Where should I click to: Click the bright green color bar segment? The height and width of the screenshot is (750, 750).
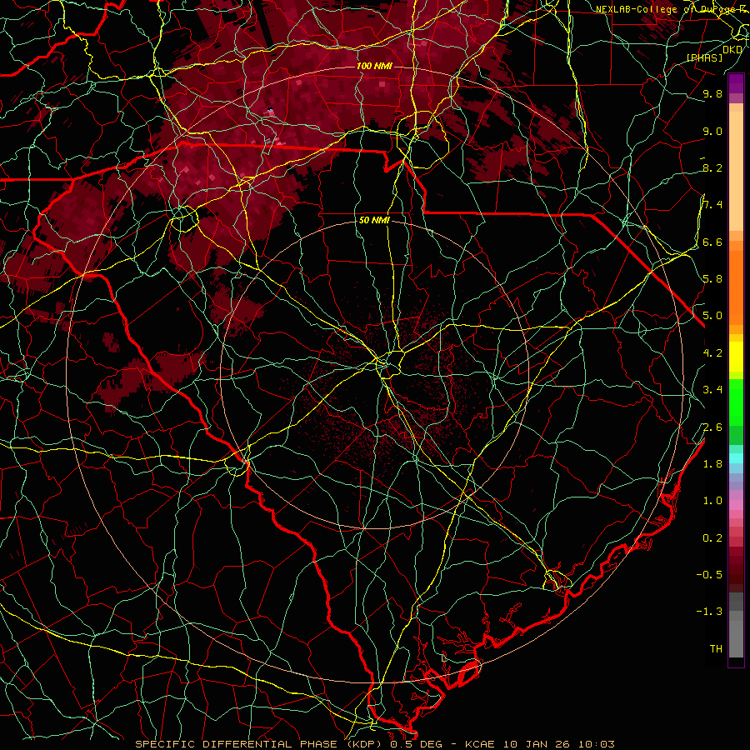[736, 402]
